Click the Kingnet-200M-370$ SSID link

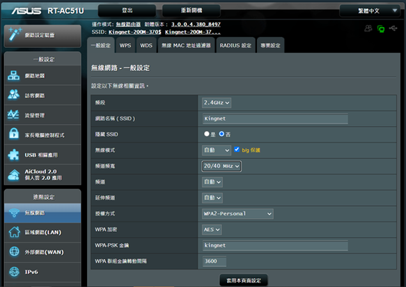pyautogui.click(x=135, y=32)
